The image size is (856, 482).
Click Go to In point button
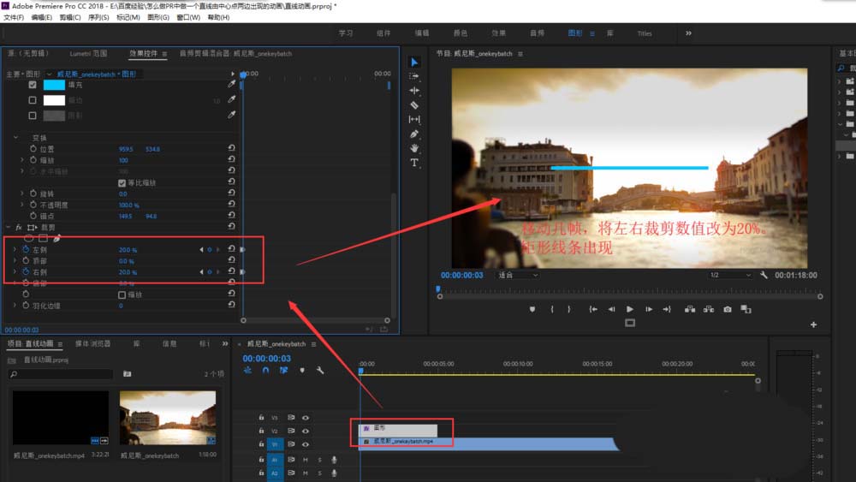pos(593,309)
